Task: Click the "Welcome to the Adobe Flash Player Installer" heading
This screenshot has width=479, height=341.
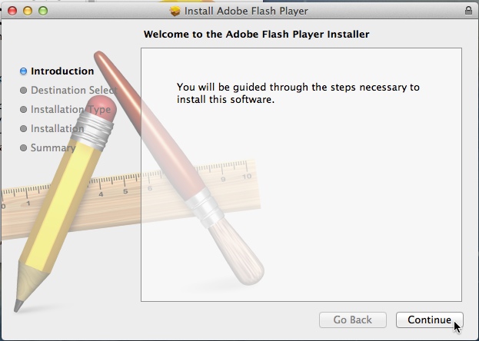Action: (257, 35)
